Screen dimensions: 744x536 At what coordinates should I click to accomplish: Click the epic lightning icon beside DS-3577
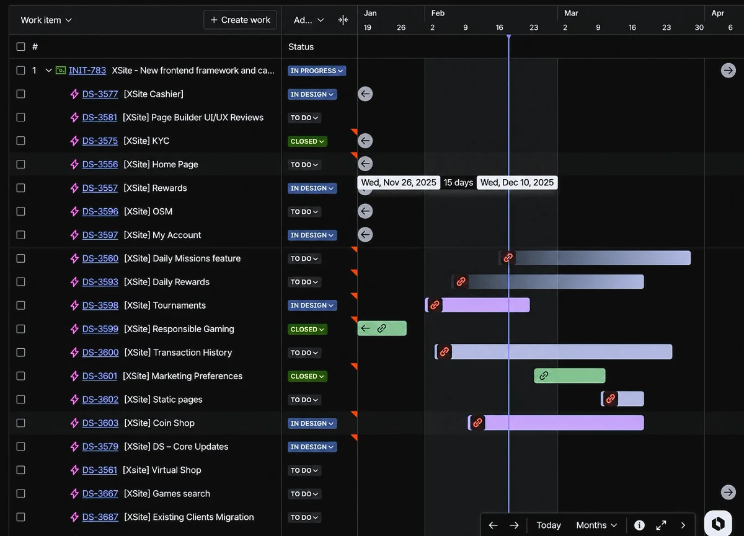point(75,94)
